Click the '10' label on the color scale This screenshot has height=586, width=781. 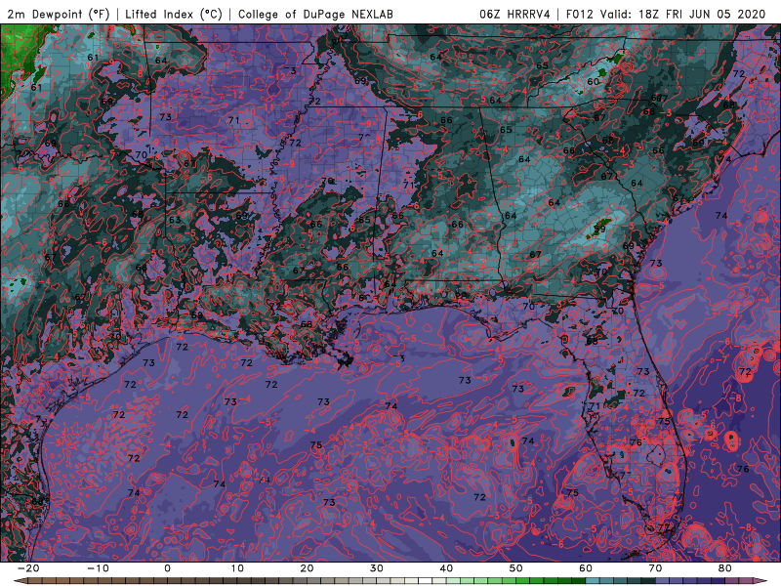pos(237,568)
